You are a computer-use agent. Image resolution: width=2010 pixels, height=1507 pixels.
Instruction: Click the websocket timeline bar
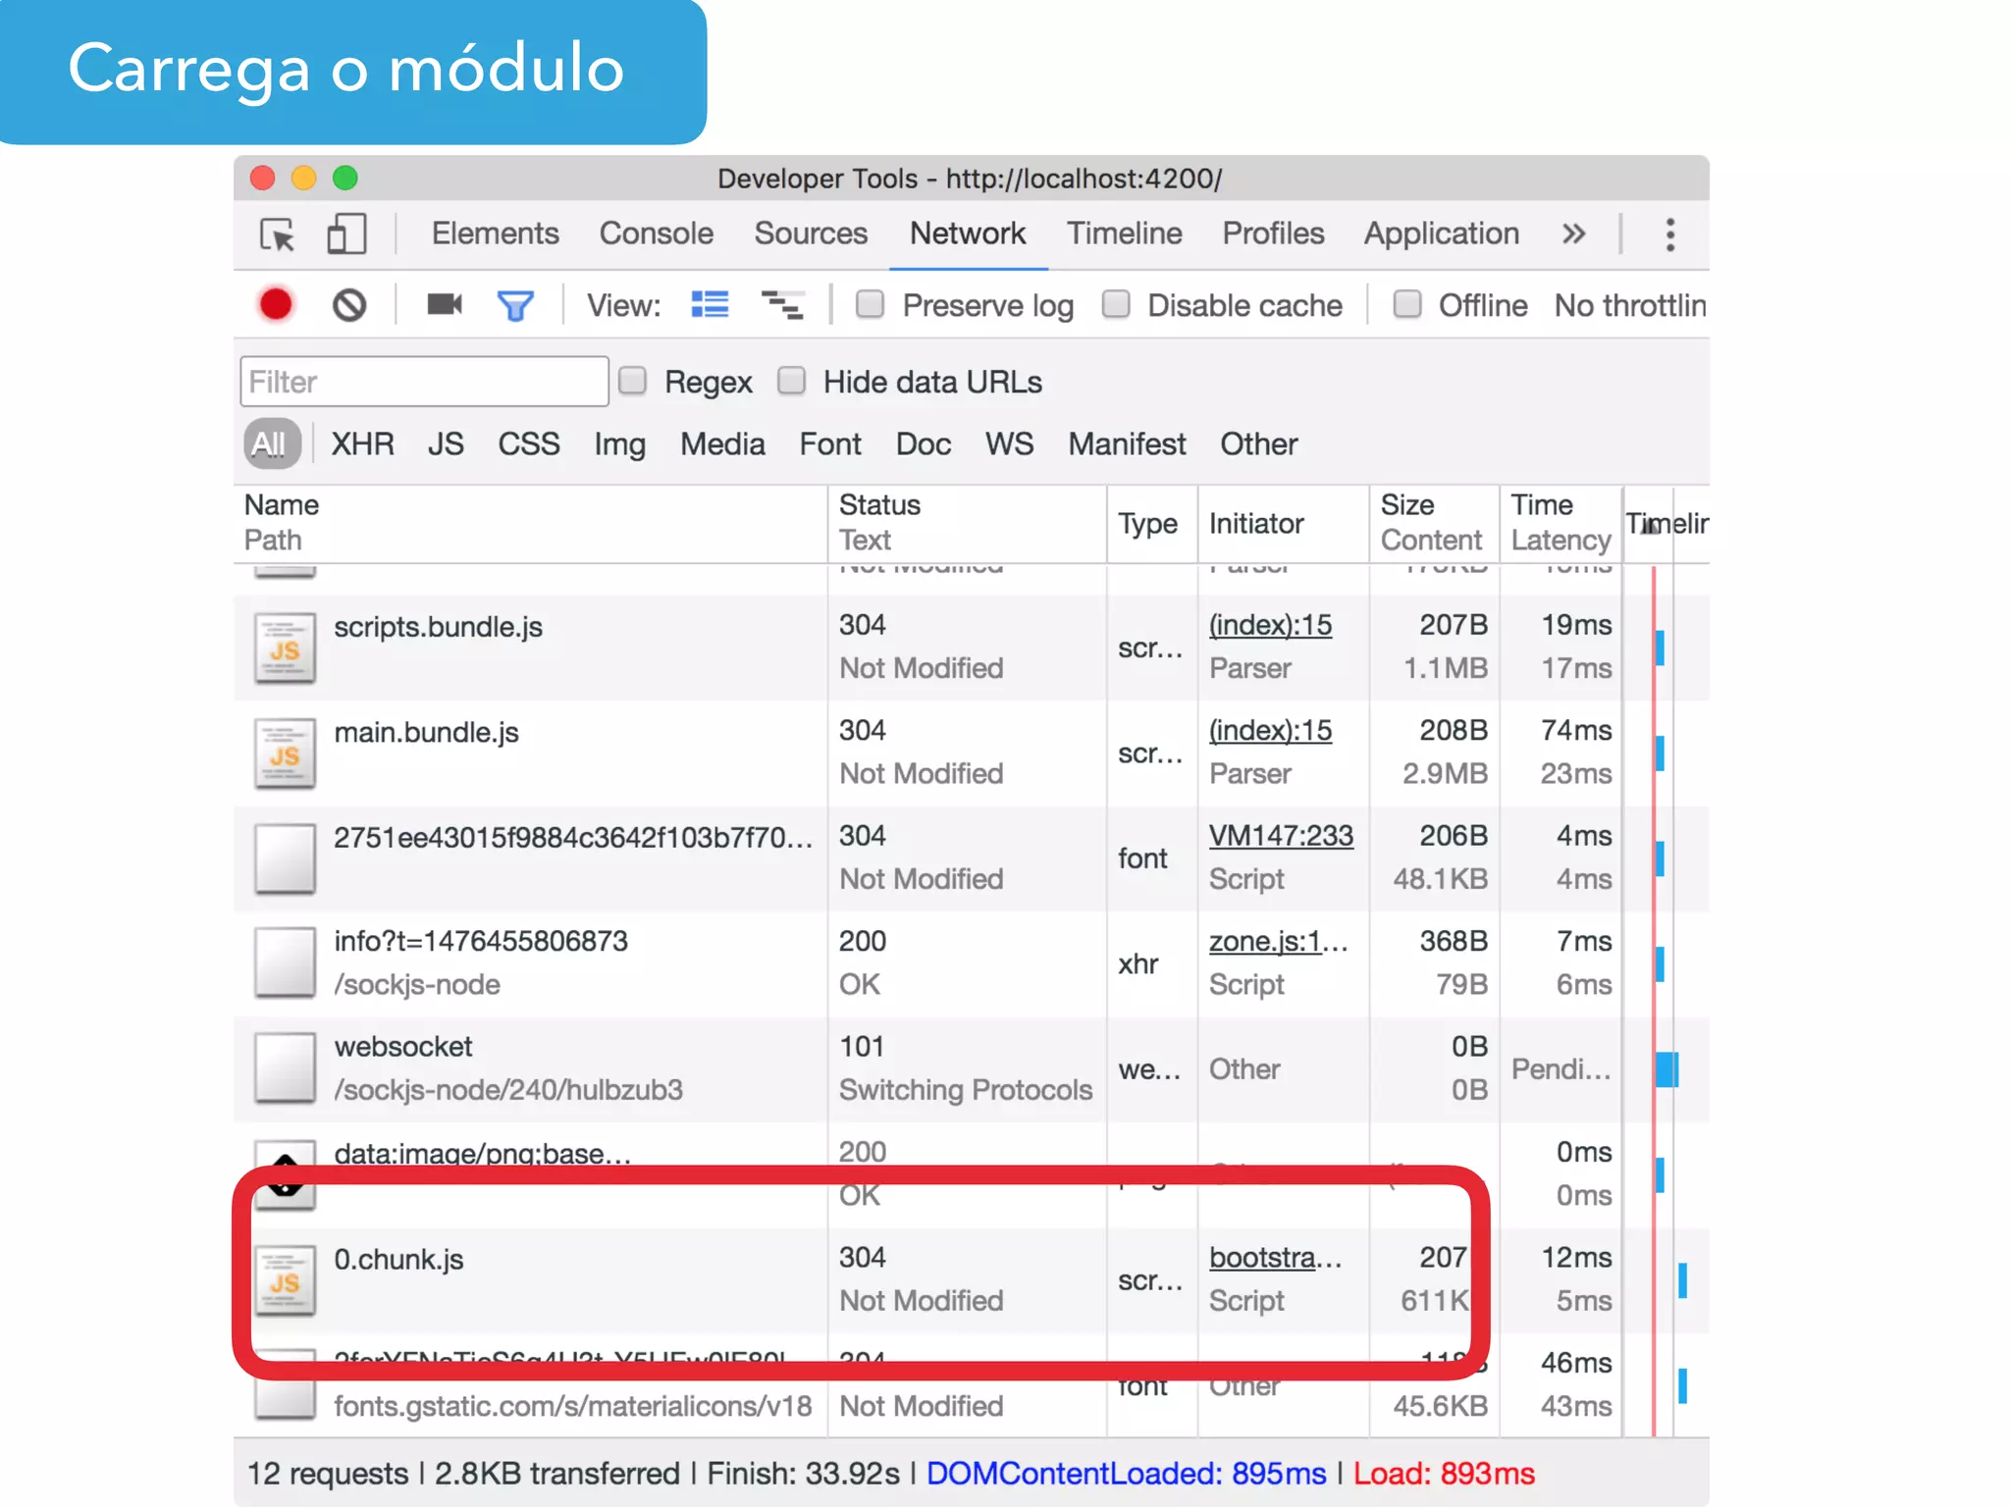pos(1666,1068)
